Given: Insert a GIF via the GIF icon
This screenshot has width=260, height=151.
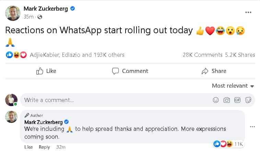Looking at the screenshot, I should 237,100.
